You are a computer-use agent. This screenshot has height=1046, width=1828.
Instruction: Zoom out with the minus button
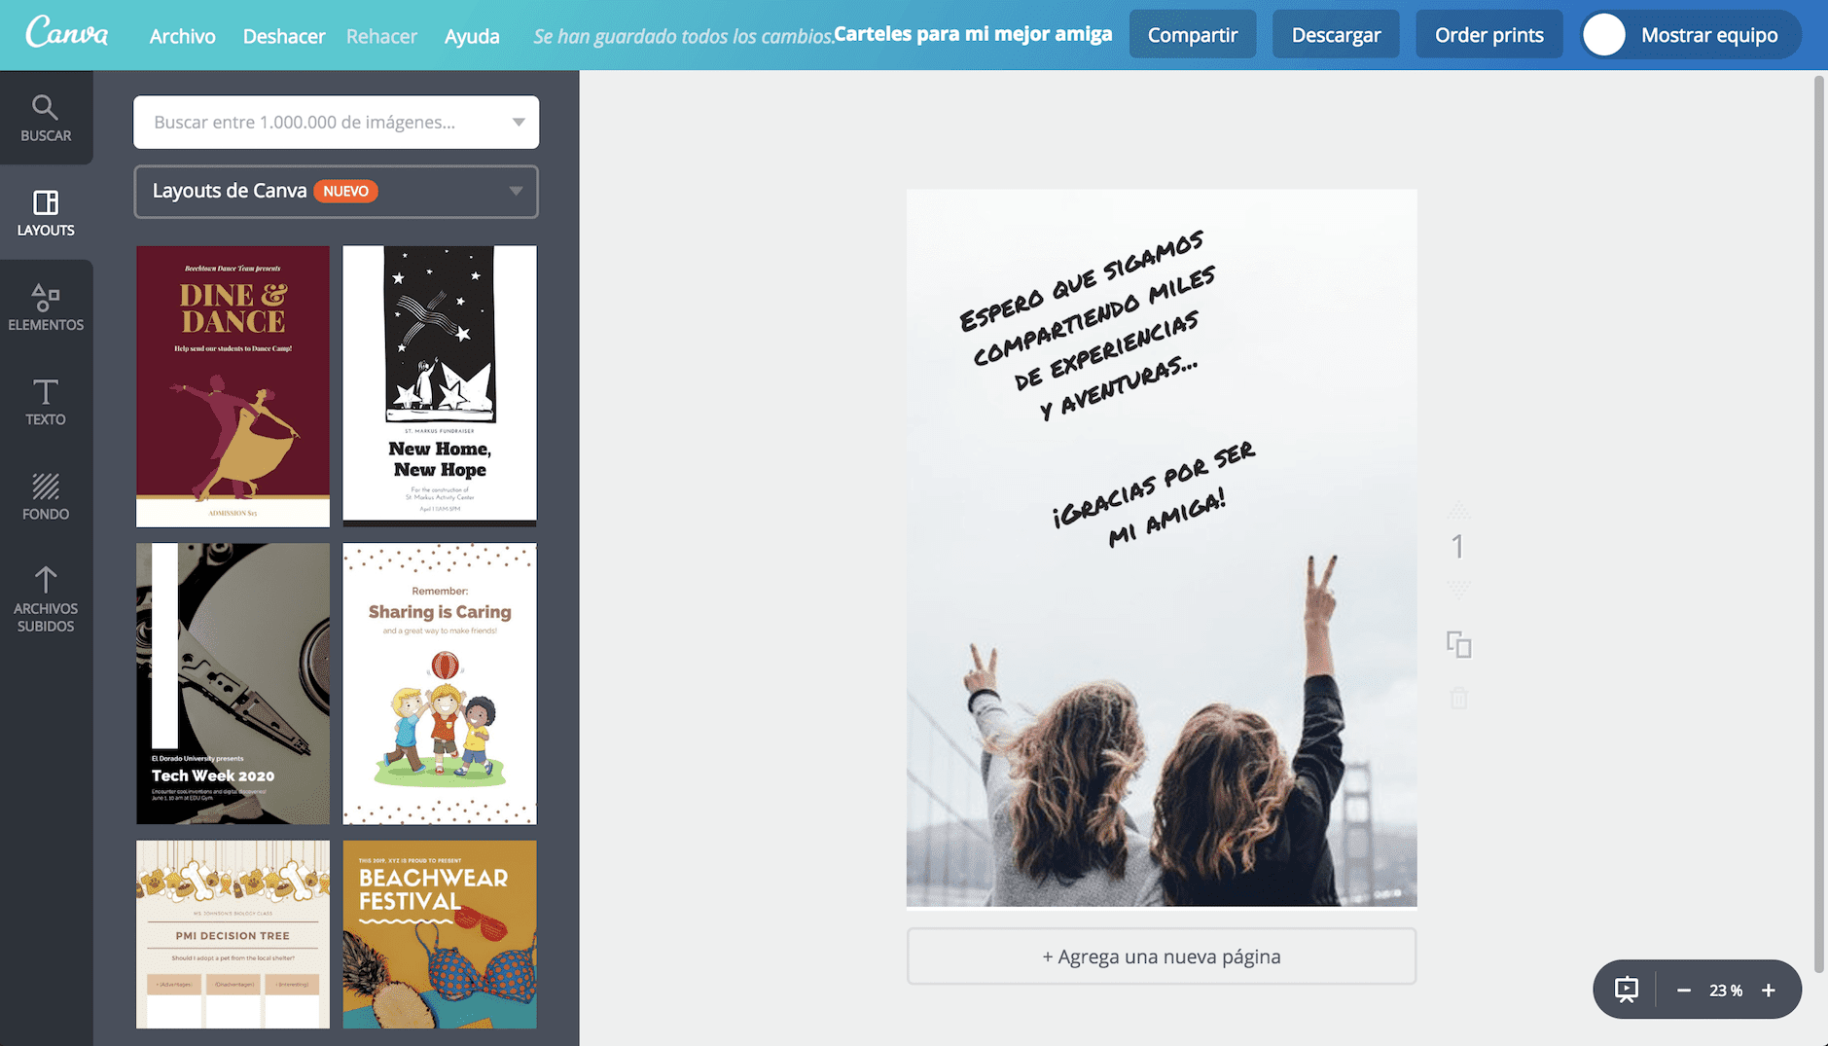click(x=1684, y=990)
